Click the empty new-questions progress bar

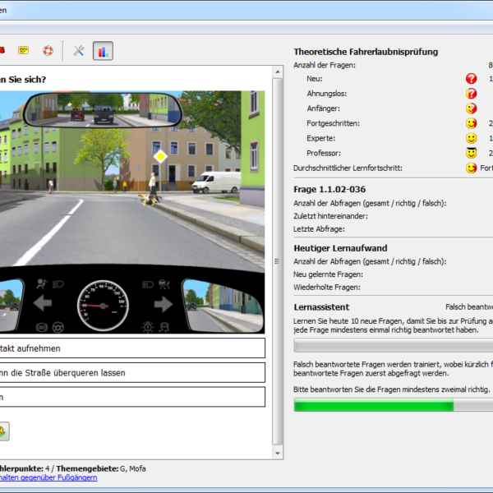393,346
